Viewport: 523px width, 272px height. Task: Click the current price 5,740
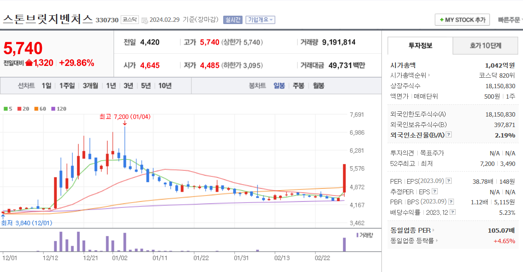click(23, 48)
